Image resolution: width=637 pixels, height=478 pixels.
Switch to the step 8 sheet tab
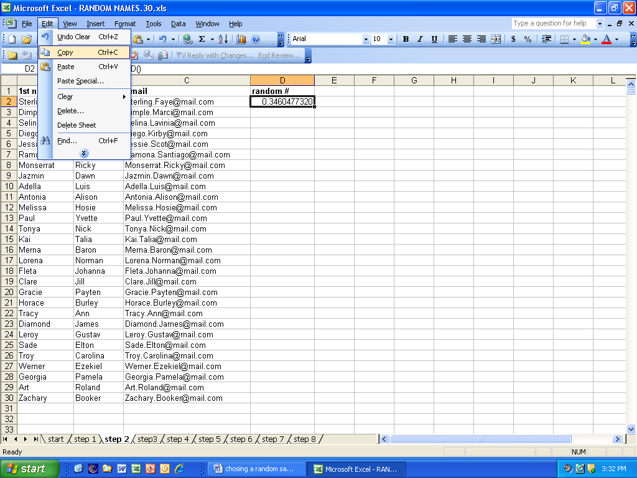coord(304,439)
